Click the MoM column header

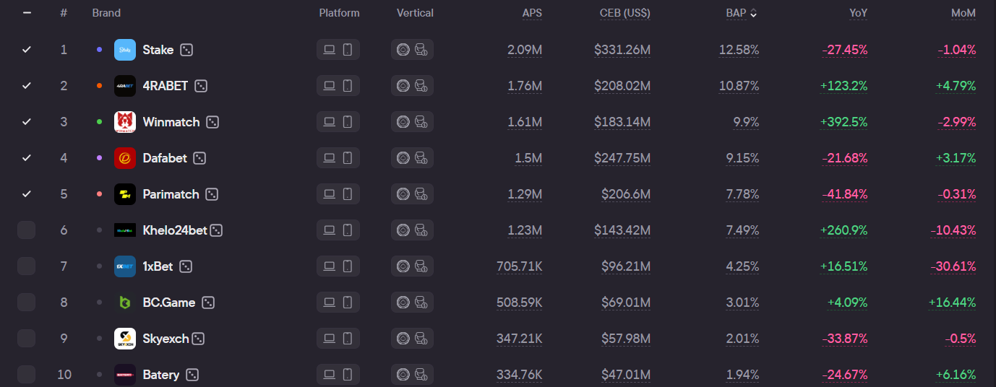963,13
